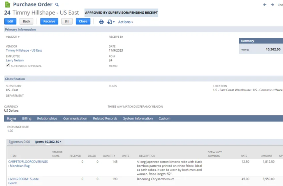Screen dimensions: 283x186
Task: Click the Bill button
Action: tap(67, 21)
